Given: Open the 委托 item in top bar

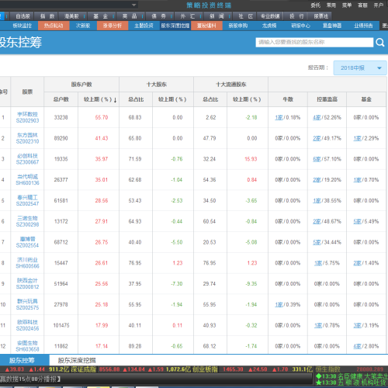Looking at the screenshot, I should [x=316, y=5].
